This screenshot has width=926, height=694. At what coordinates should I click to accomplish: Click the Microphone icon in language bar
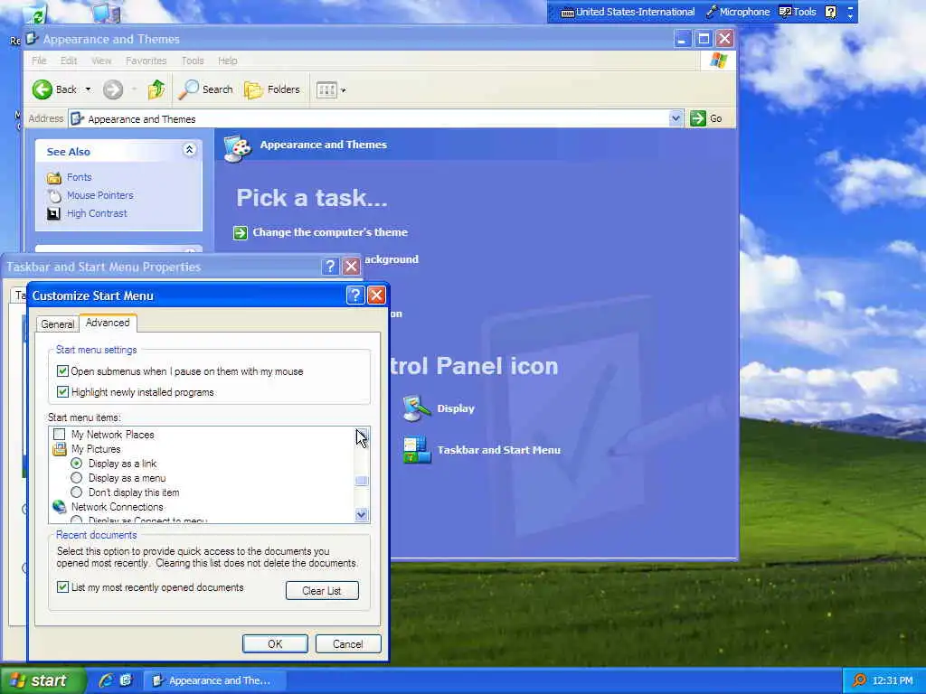pyautogui.click(x=712, y=12)
